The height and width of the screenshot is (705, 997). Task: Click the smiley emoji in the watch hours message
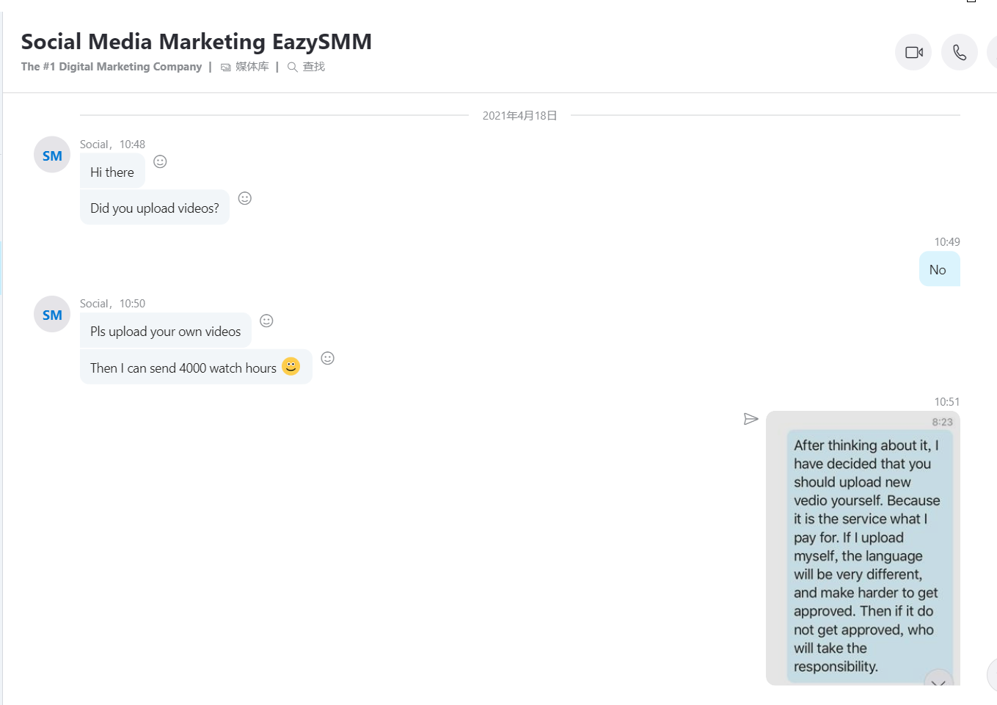point(291,366)
